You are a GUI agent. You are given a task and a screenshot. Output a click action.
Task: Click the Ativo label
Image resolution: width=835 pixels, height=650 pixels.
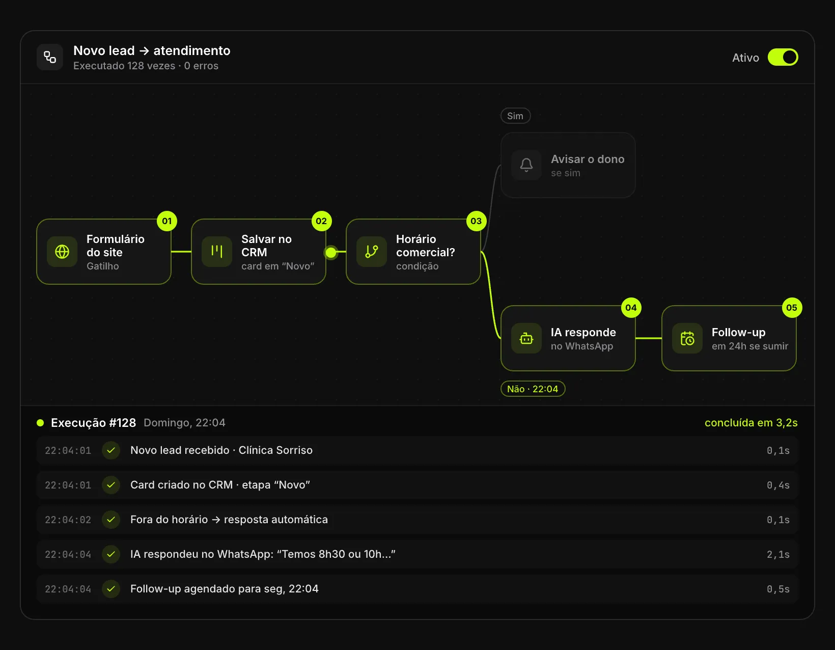[x=745, y=58]
